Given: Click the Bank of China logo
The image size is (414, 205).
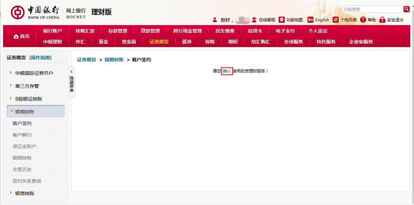Looking at the screenshot, I should [x=35, y=12].
